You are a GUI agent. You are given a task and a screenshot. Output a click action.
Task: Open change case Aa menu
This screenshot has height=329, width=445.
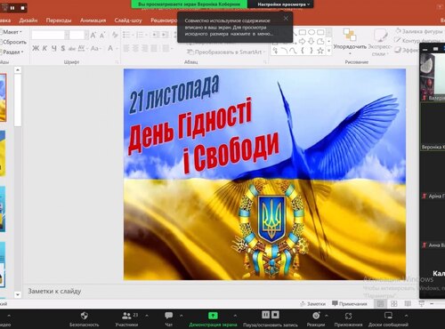click(x=95, y=48)
